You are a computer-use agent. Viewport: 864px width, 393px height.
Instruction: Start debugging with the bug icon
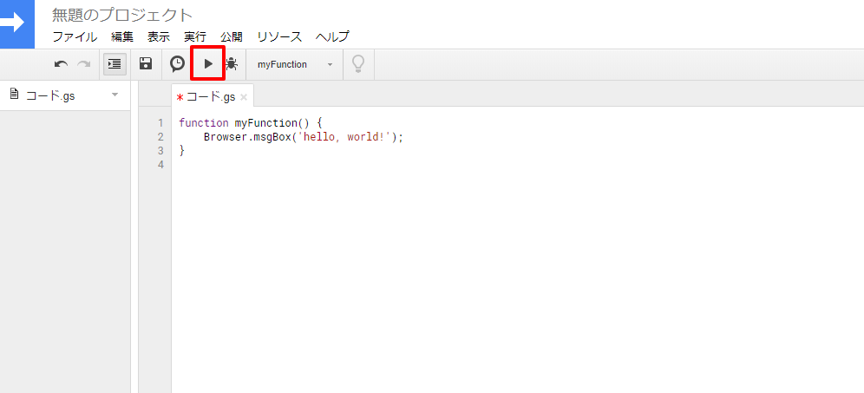click(232, 64)
